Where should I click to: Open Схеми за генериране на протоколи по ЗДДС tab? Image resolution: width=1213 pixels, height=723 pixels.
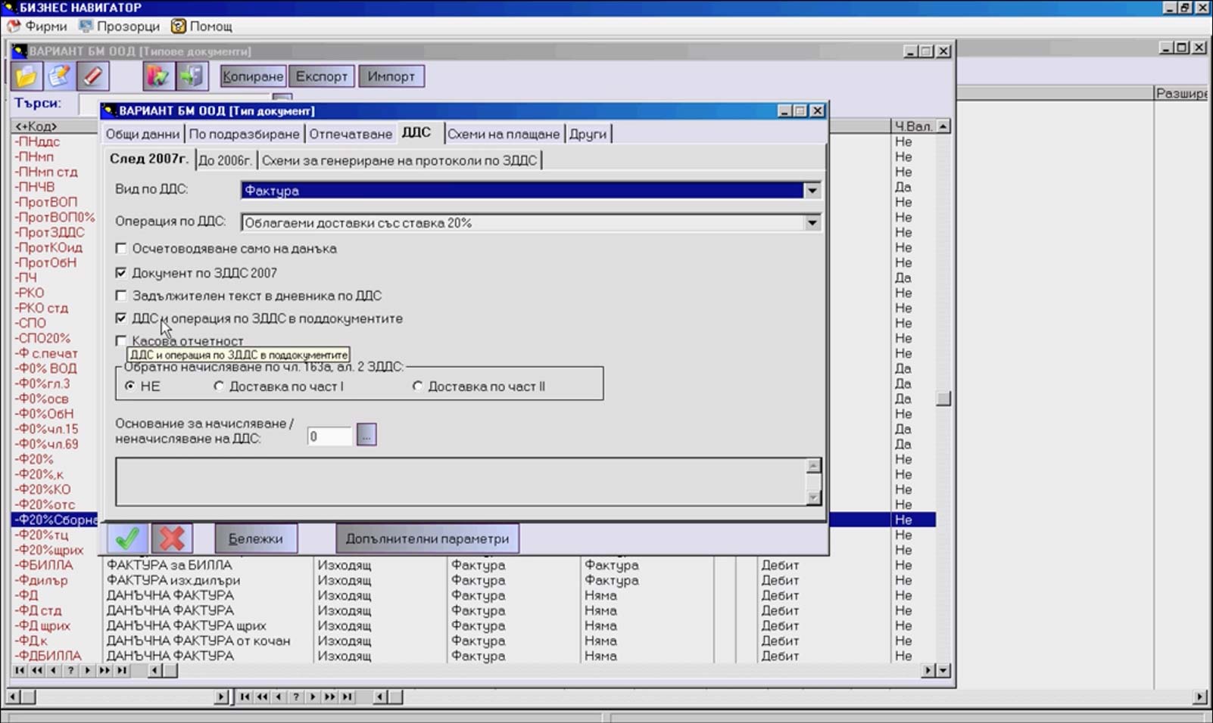tap(399, 160)
